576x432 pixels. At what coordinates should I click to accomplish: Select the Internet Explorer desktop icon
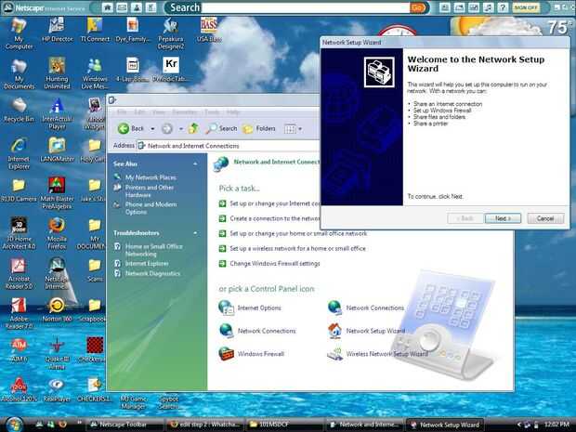click(19, 153)
